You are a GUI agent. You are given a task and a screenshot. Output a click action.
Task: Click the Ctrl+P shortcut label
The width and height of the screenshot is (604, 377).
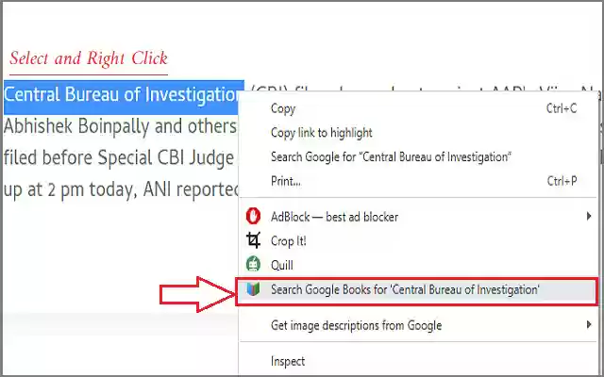click(562, 181)
